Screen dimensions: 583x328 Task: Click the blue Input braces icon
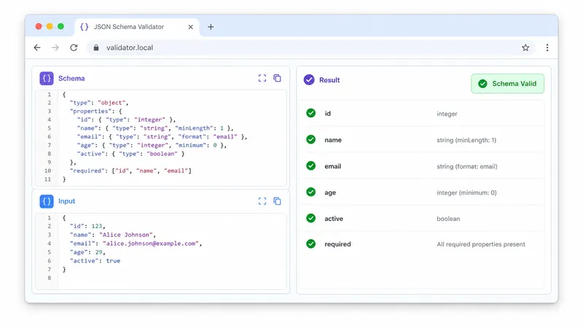point(47,201)
